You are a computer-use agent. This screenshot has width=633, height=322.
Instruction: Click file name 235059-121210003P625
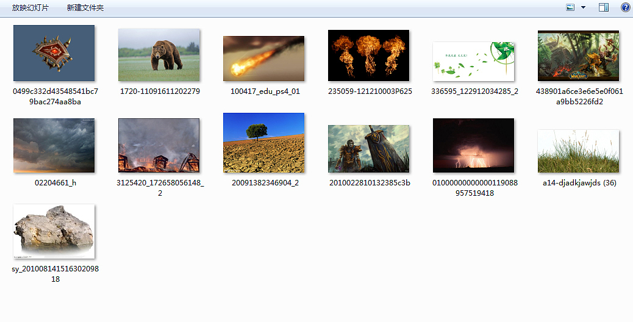coord(370,91)
